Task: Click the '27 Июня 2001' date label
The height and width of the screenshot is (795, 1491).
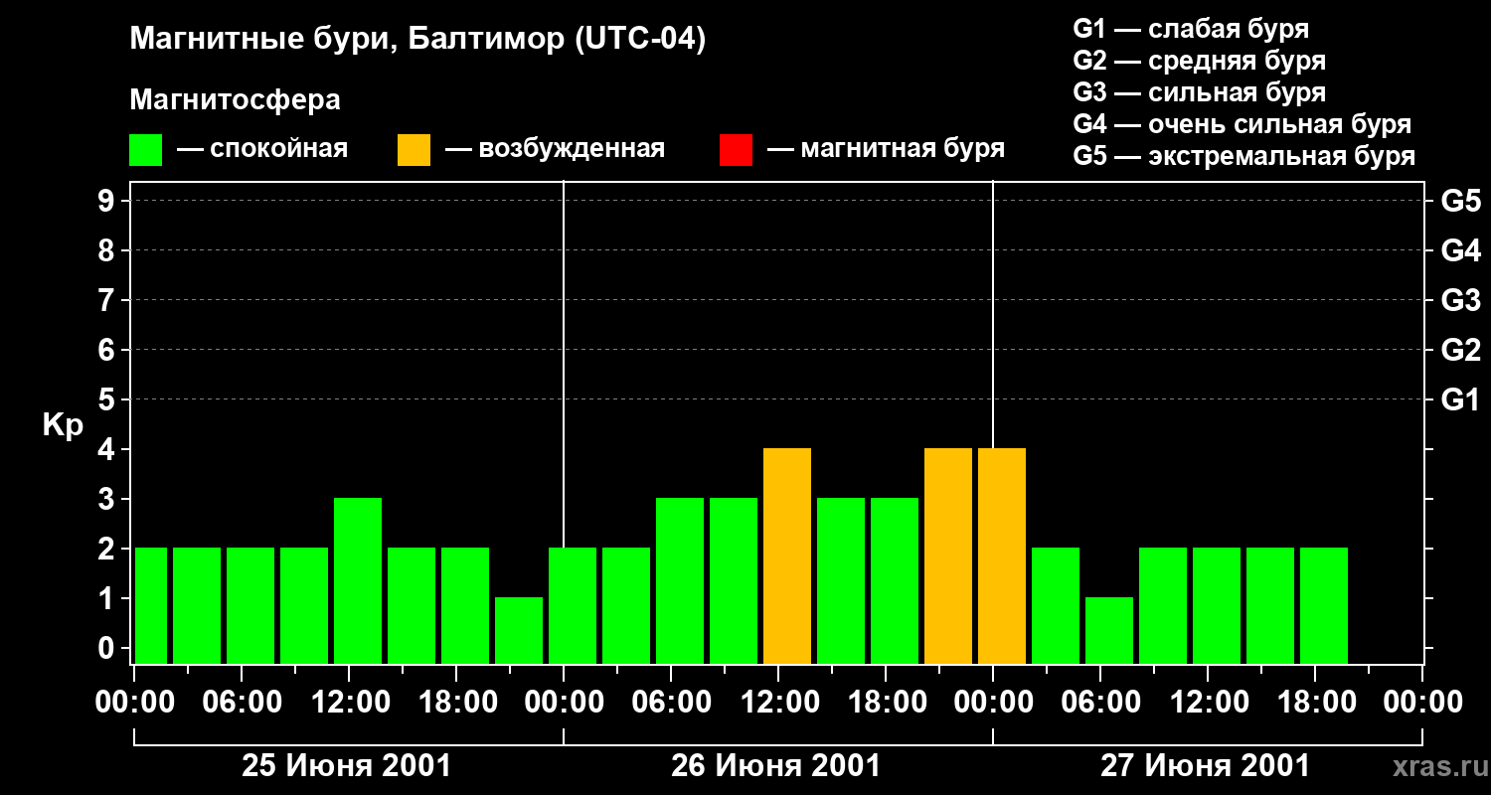Action: 1206,766
